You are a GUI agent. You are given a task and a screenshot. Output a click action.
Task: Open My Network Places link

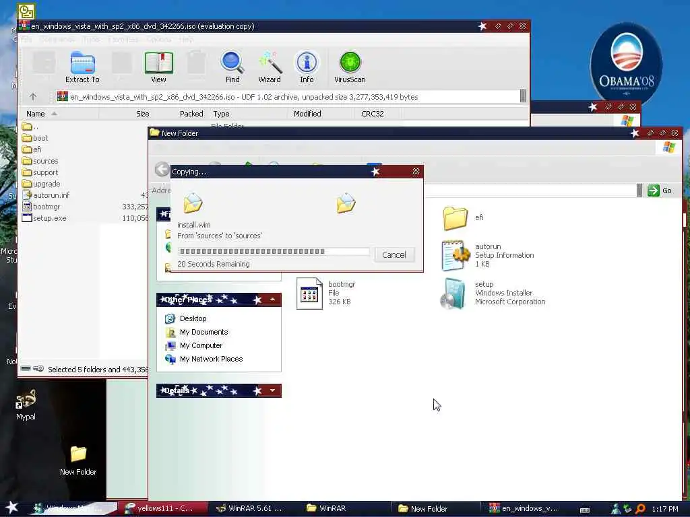[x=203, y=359]
